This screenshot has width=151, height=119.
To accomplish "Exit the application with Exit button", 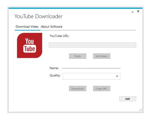I will (128, 99).
